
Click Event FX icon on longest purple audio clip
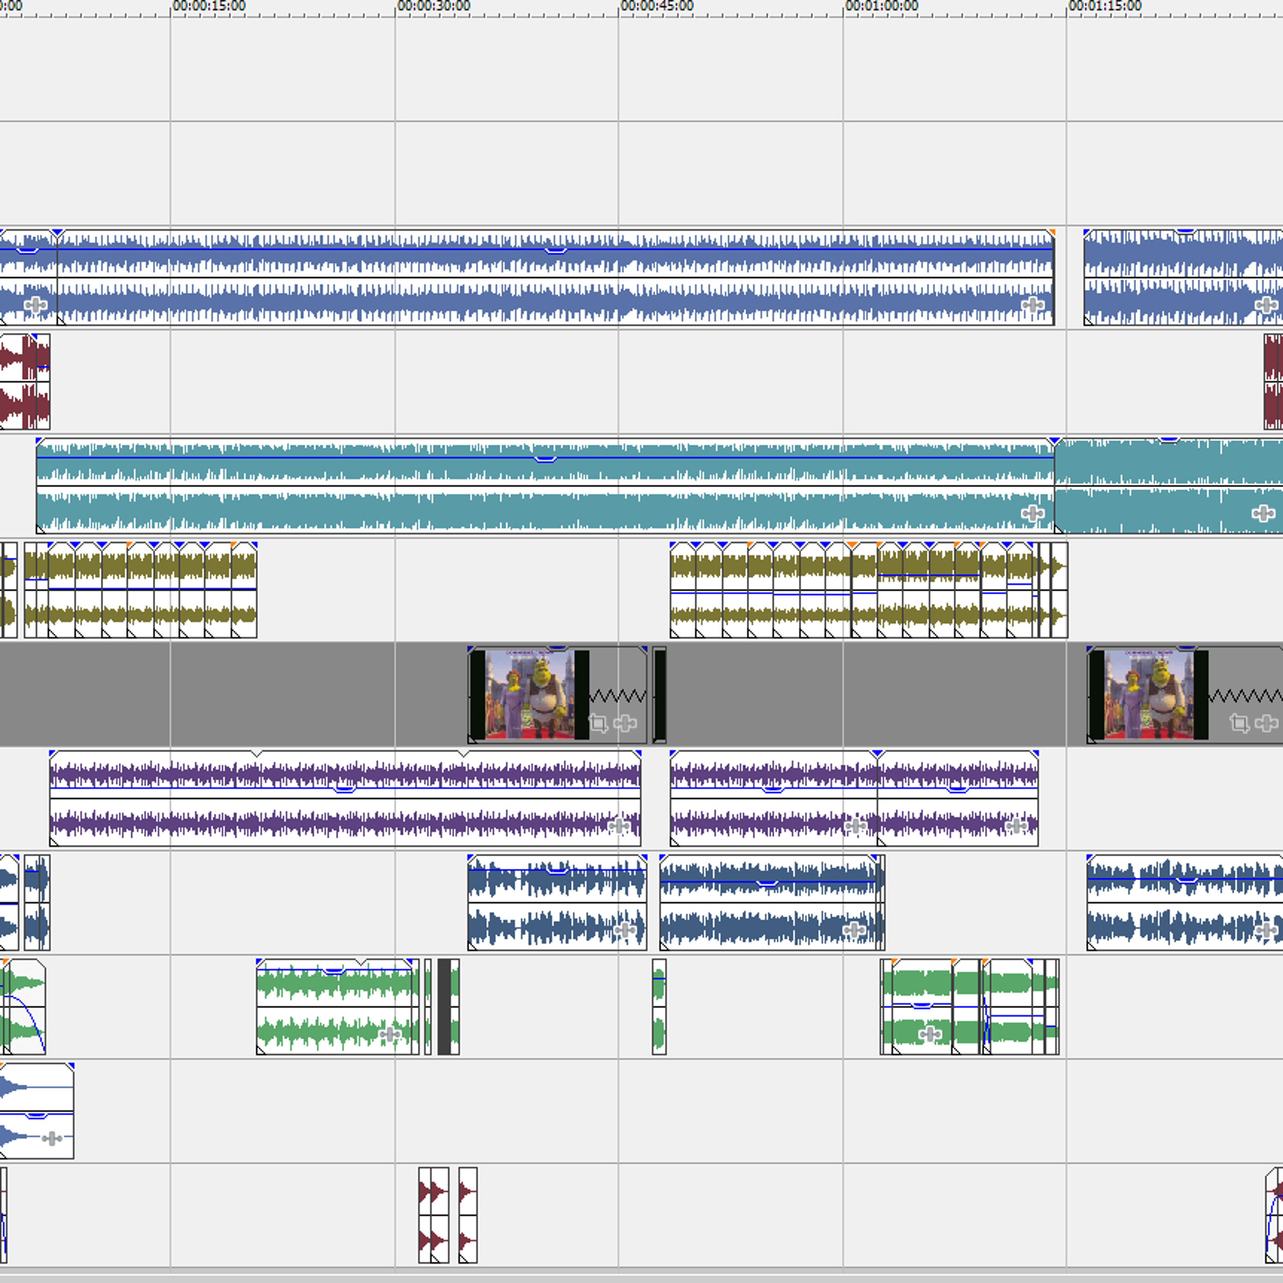click(x=619, y=826)
